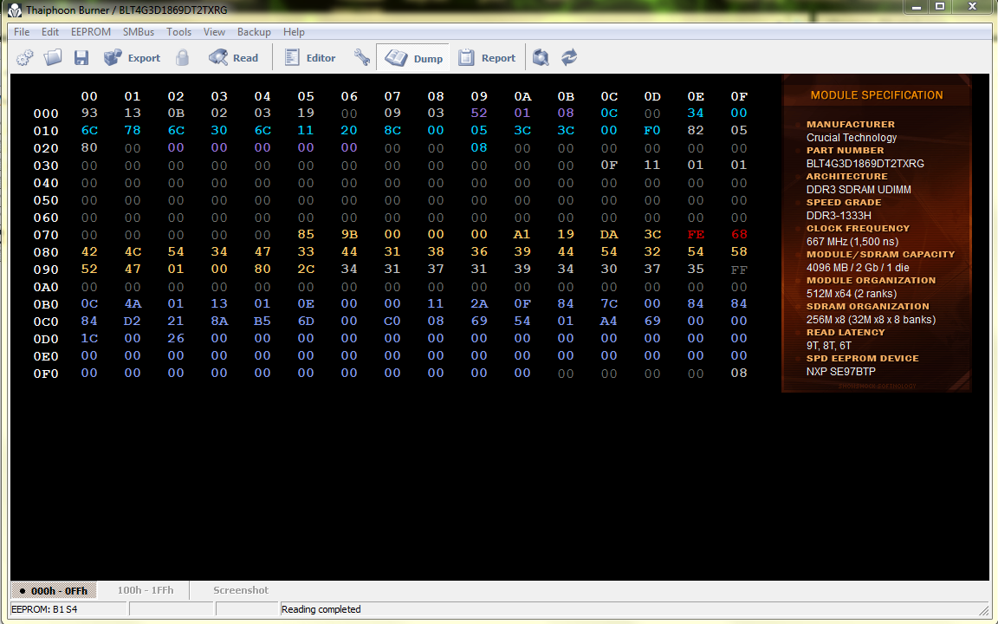This screenshot has width=998, height=624.
Task: Click the Reading completed status message
Action: click(321, 609)
